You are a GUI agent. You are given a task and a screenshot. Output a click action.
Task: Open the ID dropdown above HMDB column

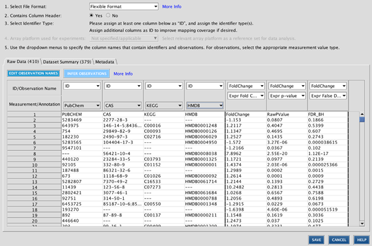click(205, 86)
